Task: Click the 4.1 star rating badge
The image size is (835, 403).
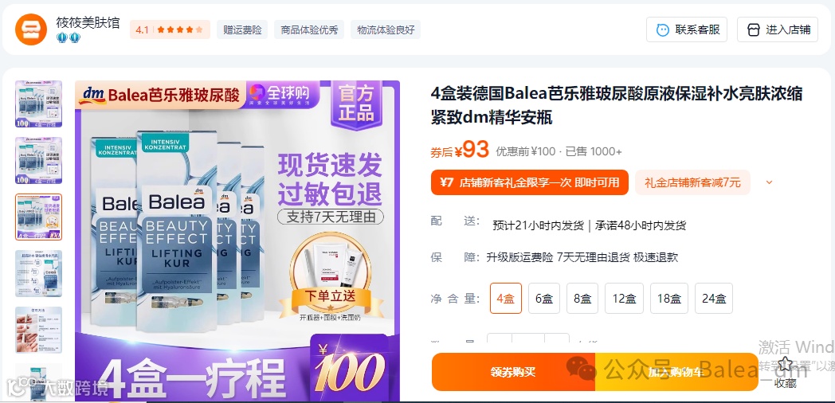Action: pyautogui.click(x=170, y=29)
